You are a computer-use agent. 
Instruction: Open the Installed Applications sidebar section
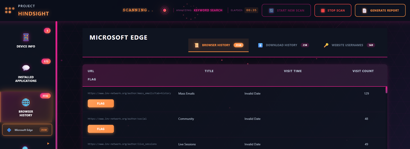26,73
